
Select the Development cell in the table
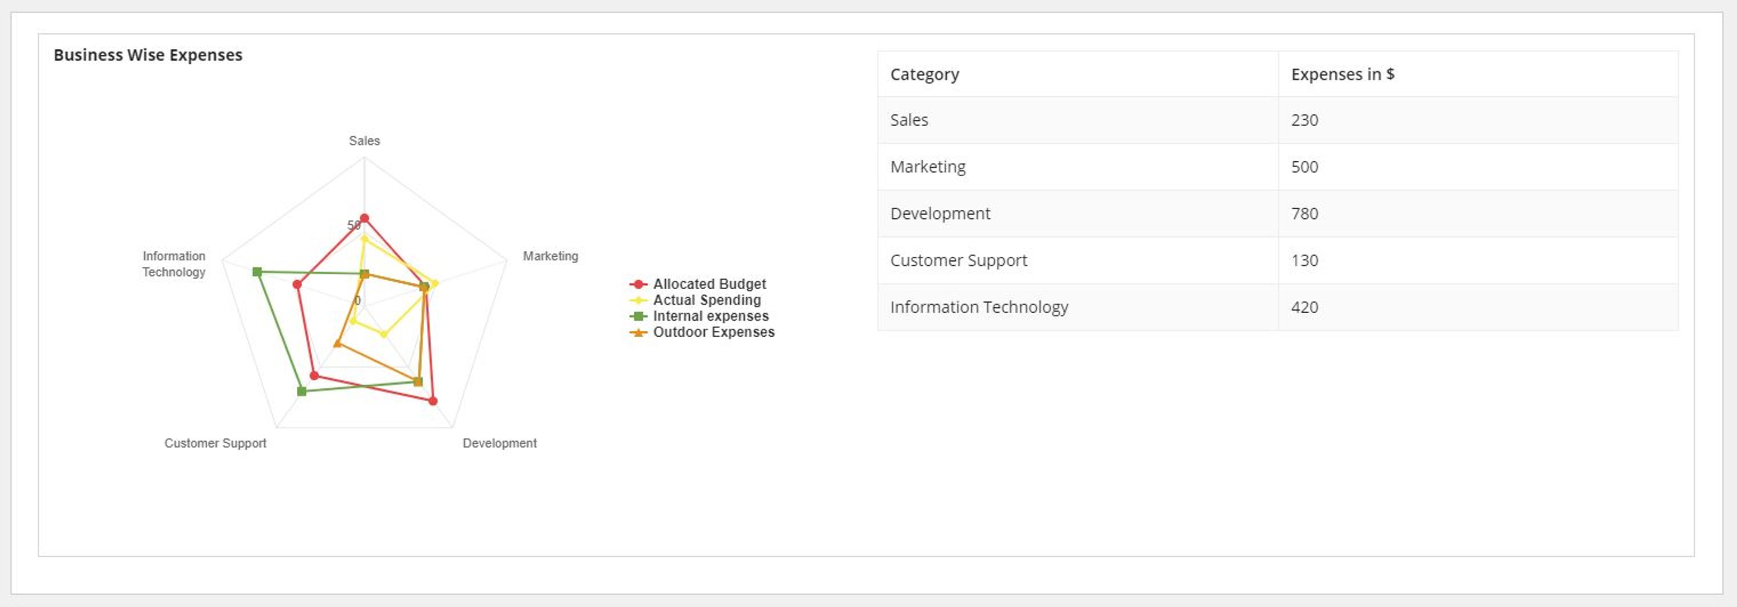click(x=1077, y=214)
